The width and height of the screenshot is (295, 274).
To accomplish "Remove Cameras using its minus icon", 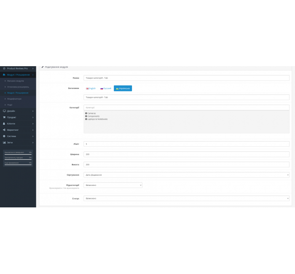I will click(86, 113).
